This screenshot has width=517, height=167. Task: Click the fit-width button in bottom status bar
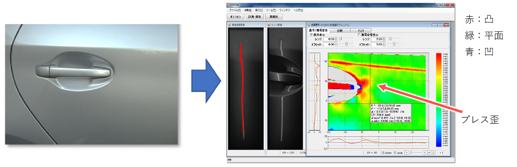point(429,153)
